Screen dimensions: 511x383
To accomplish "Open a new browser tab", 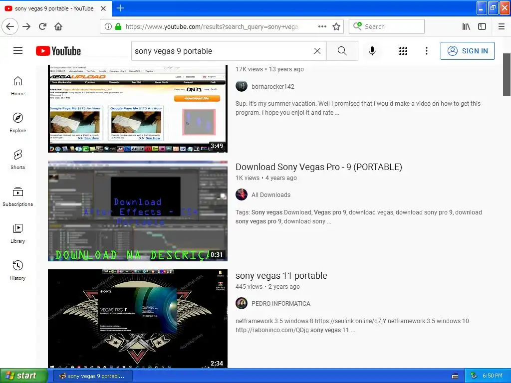I will 120,8.
